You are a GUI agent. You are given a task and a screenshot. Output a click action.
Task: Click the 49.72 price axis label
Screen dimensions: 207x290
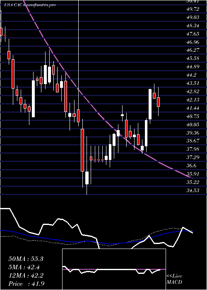[x=193, y=9]
